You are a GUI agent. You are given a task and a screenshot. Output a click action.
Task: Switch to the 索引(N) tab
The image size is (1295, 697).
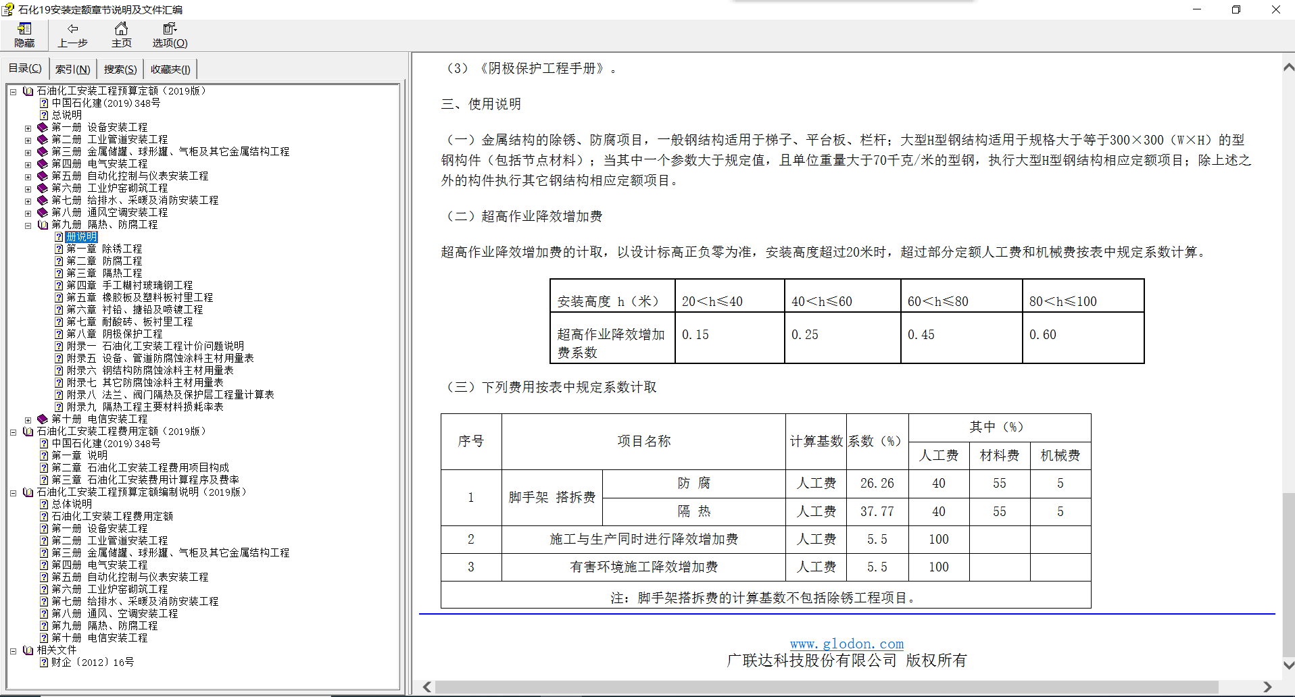pos(72,69)
